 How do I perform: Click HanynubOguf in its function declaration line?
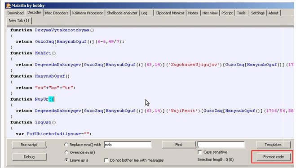point(50,76)
